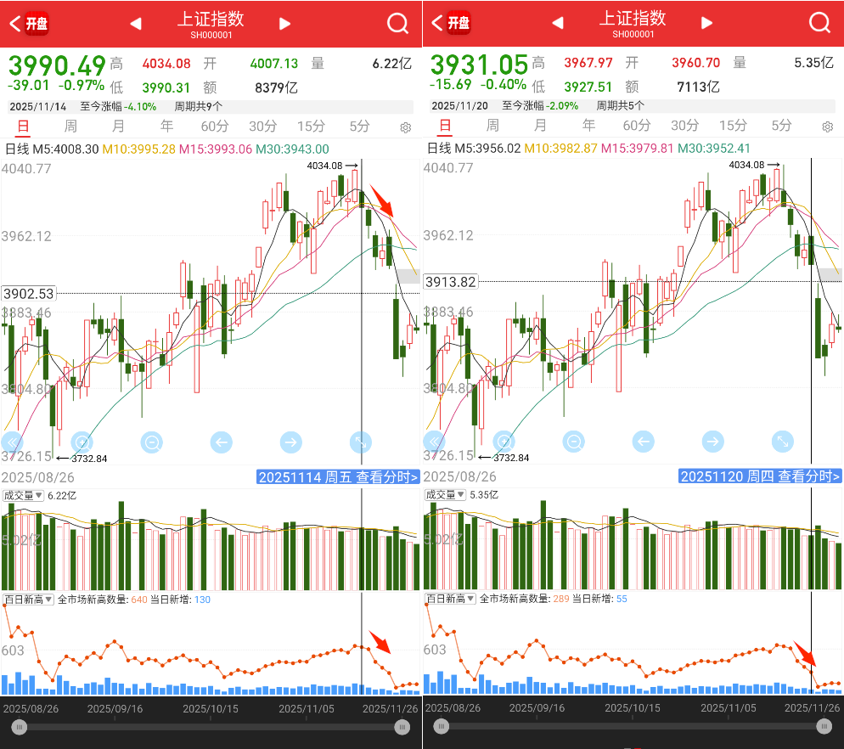Go to the previous stock using the right panel's left arrow

tap(558, 24)
